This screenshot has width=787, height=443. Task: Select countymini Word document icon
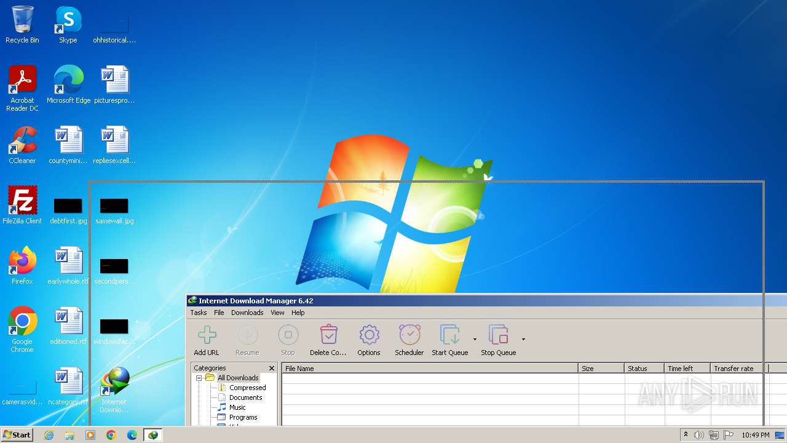(68, 145)
